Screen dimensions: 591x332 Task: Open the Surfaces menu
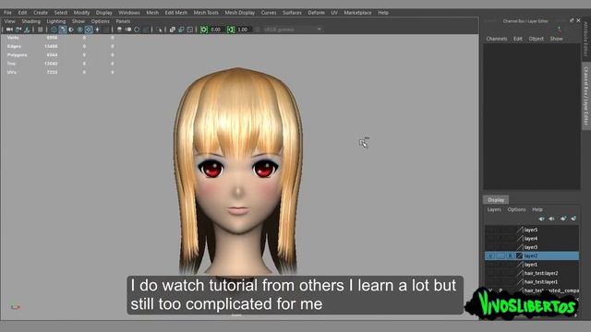pyautogui.click(x=292, y=12)
